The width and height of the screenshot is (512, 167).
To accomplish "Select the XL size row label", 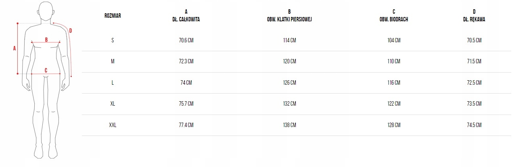I will (113, 104).
